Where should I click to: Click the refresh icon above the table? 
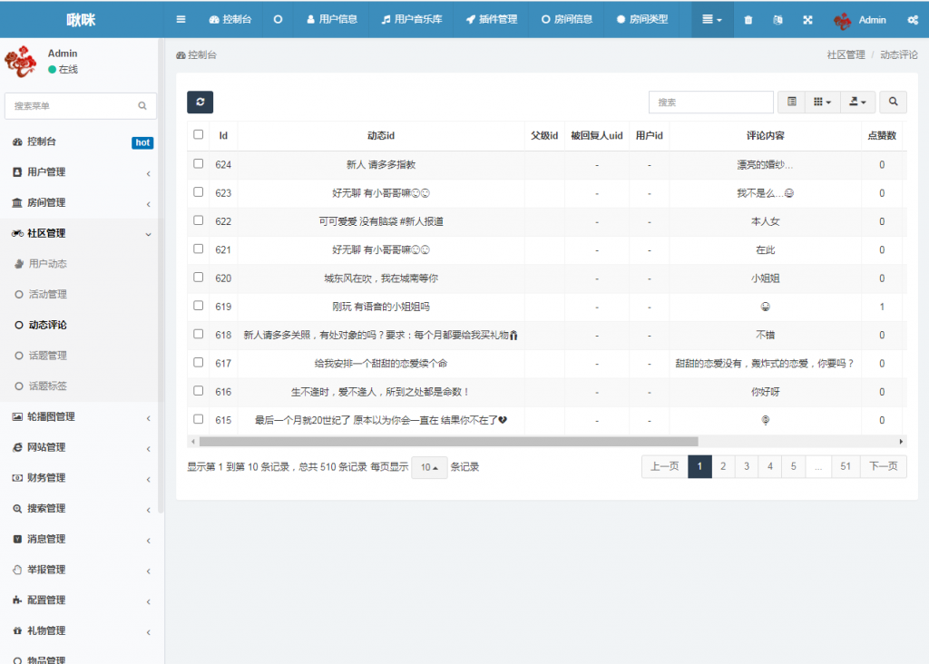tap(200, 103)
